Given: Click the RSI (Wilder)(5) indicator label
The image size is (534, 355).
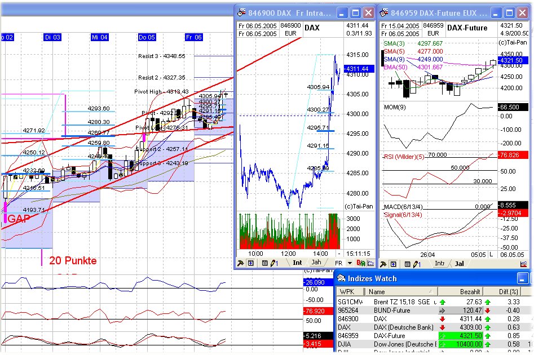Looking at the screenshot, I should [x=404, y=157].
